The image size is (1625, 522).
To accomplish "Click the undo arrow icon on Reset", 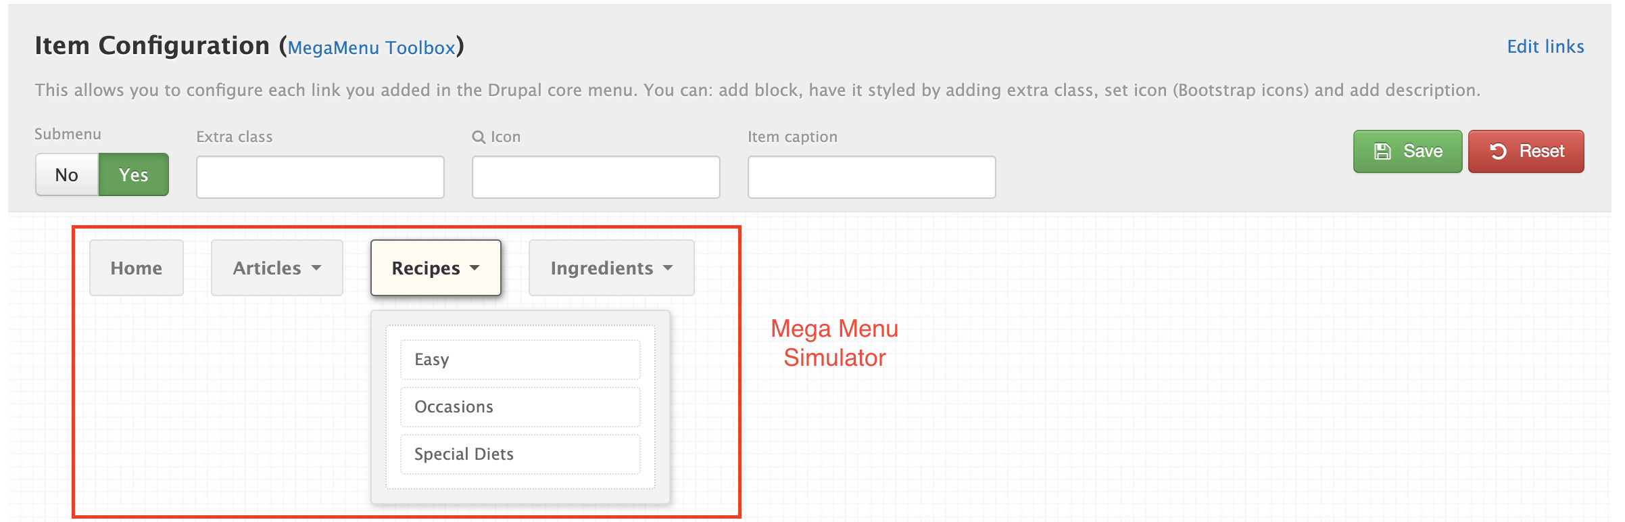I will (1498, 151).
